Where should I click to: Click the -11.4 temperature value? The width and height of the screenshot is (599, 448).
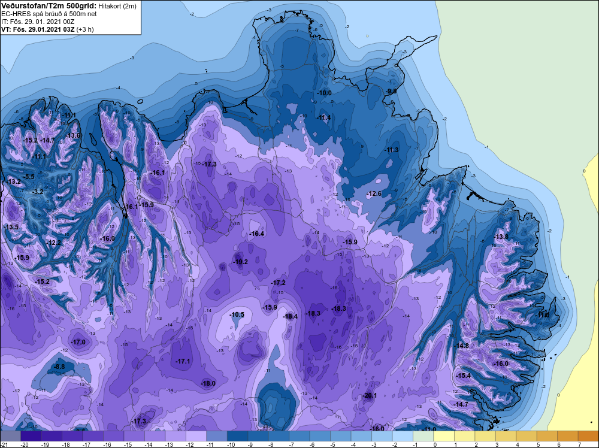pyautogui.click(x=323, y=117)
